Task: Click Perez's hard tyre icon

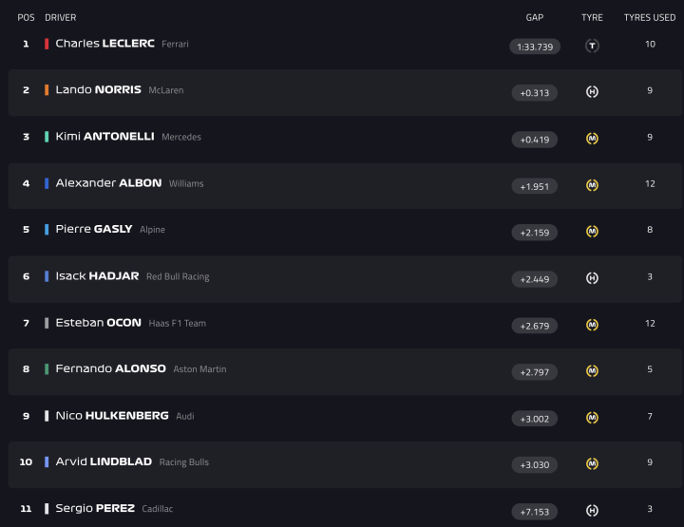Action: point(592,511)
